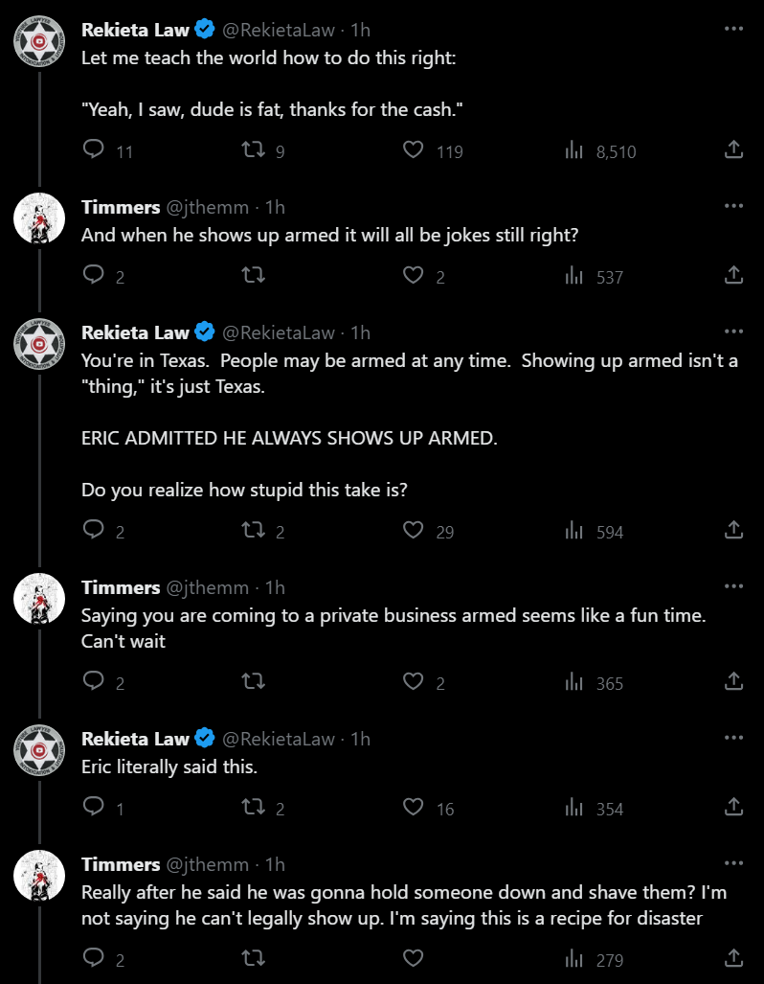View analytics for tweet with 279 views
This screenshot has width=764, height=984.
click(573, 957)
